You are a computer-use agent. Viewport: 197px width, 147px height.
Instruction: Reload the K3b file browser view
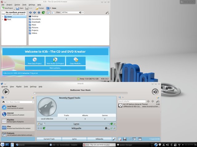pyautogui.click(x=43, y=13)
